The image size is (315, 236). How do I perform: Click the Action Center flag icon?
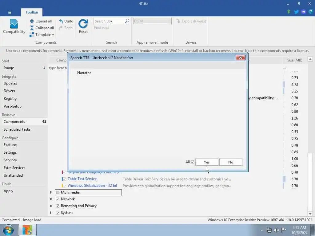[x=284, y=230]
